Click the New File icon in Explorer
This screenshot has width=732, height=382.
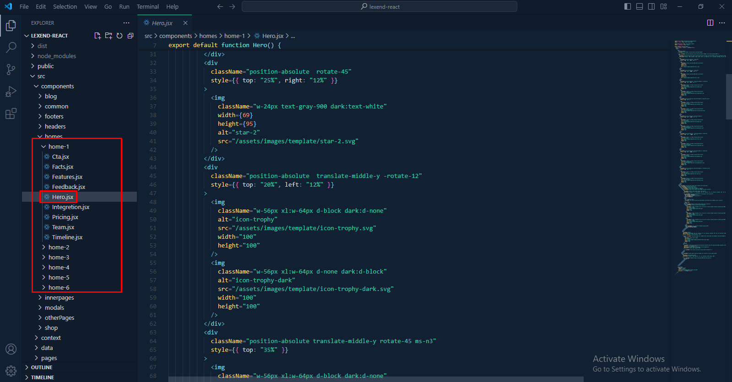pyautogui.click(x=98, y=36)
